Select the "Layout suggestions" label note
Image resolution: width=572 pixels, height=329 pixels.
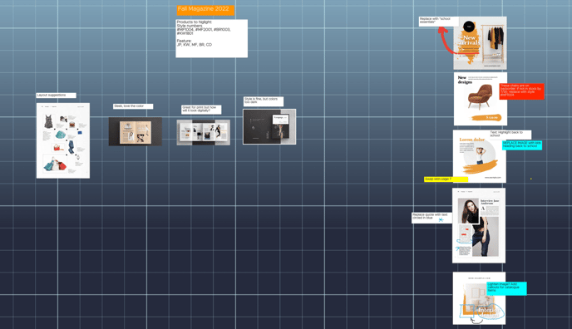click(x=57, y=96)
